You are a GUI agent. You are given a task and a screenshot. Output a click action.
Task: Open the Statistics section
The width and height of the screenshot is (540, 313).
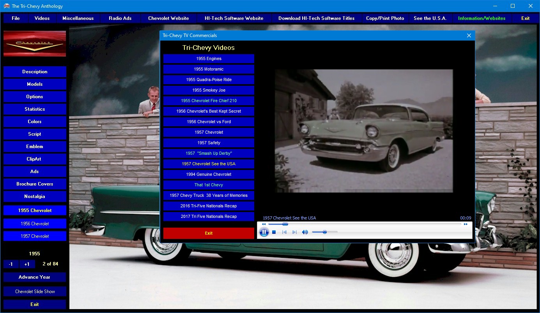[35, 109]
